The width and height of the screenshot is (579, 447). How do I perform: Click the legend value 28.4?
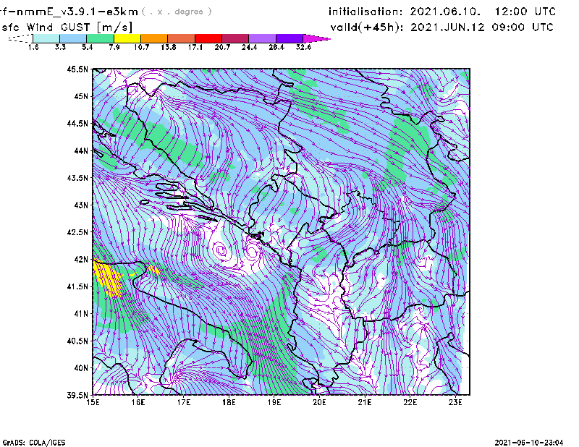point(276,47)
